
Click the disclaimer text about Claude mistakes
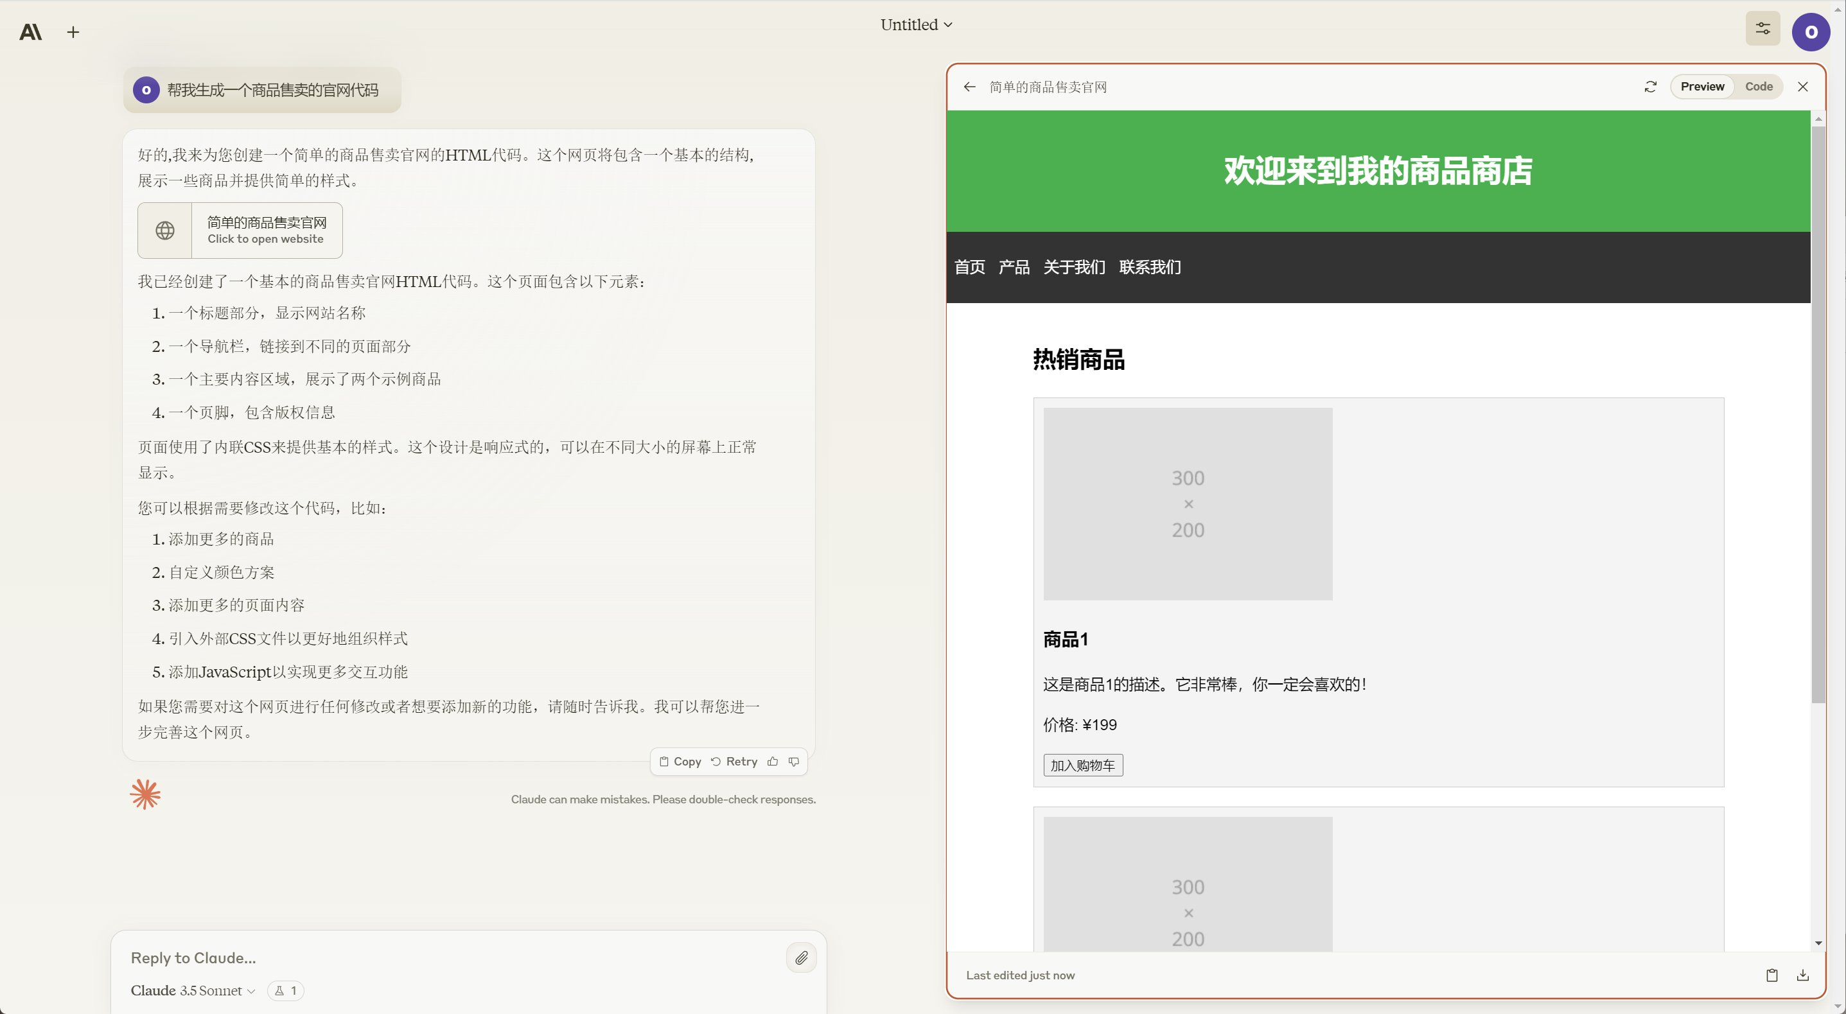point(663,799)
